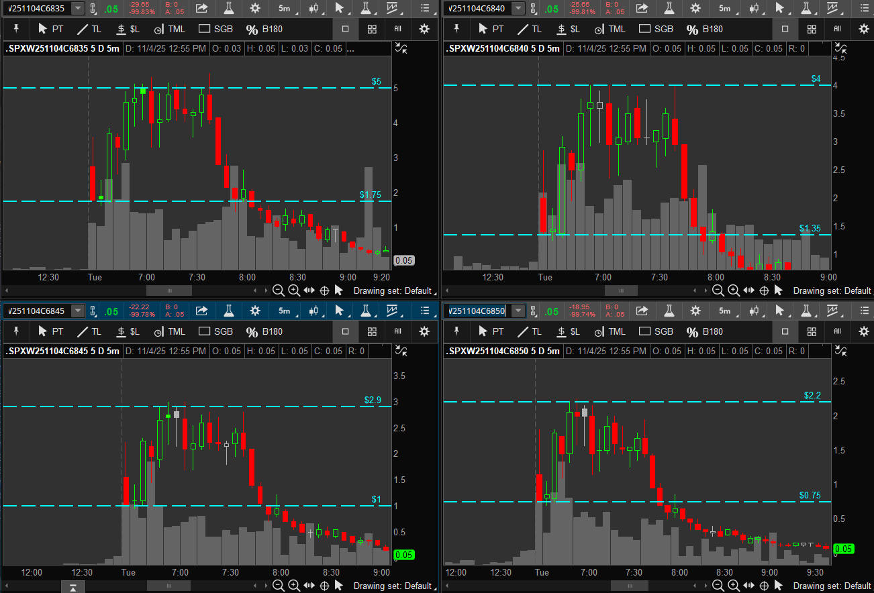The height and width of the screenshot is (593, 874).
Task: Click symbol input field showing 251104C6850
Action: click(477, 311)
